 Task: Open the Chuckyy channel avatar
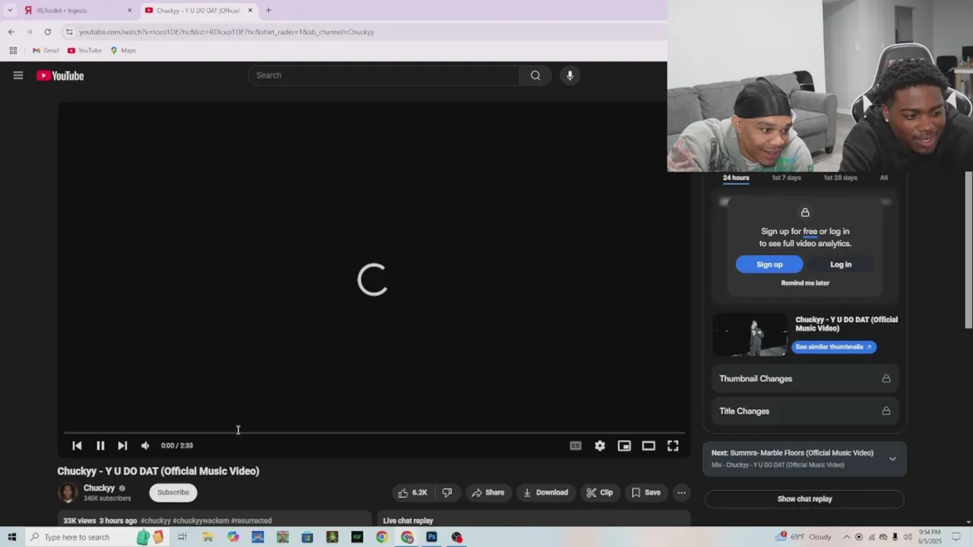[x=68, y=492]
